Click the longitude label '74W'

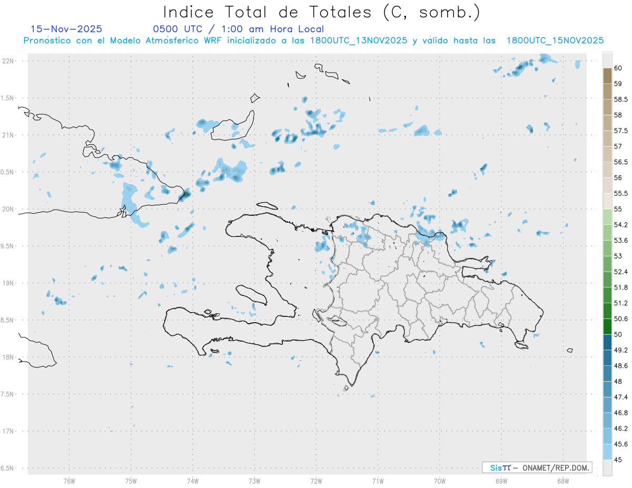pos(193,481)
